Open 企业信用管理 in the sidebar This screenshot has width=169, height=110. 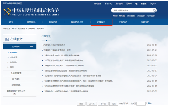[x=16, y=73]
